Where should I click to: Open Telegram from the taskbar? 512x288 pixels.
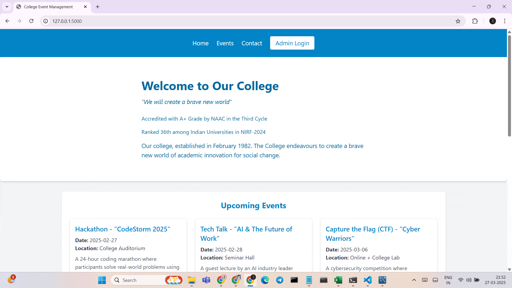(279, 280)
